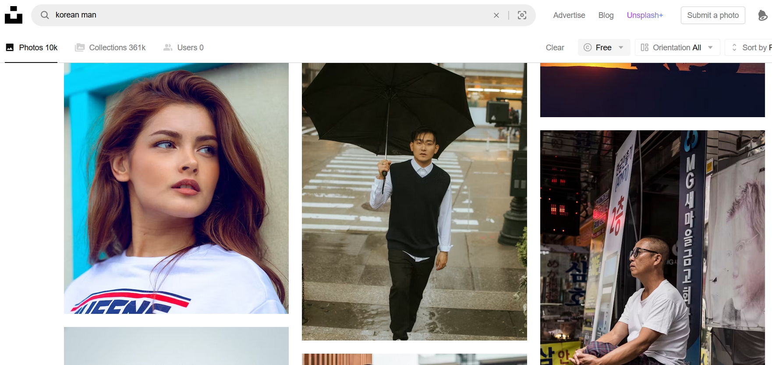Expand the Orientation All dropdown
The image size is (772, 365).
click(x=677, y=48)
